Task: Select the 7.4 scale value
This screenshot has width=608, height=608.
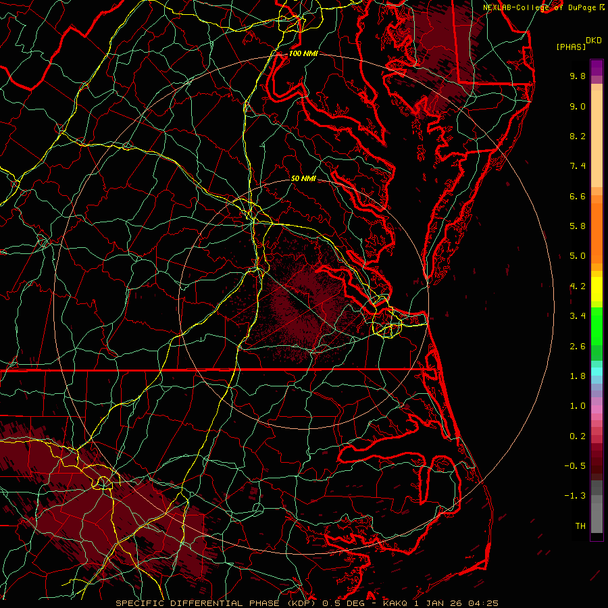Action: click(x=578, y=166)
